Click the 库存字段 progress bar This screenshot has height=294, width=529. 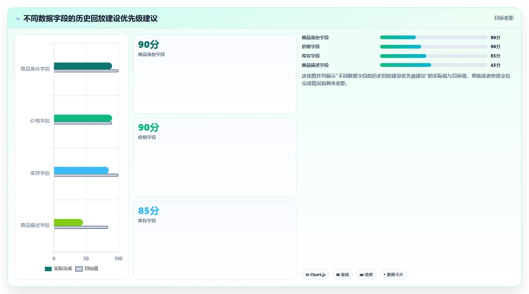[433, 56]
